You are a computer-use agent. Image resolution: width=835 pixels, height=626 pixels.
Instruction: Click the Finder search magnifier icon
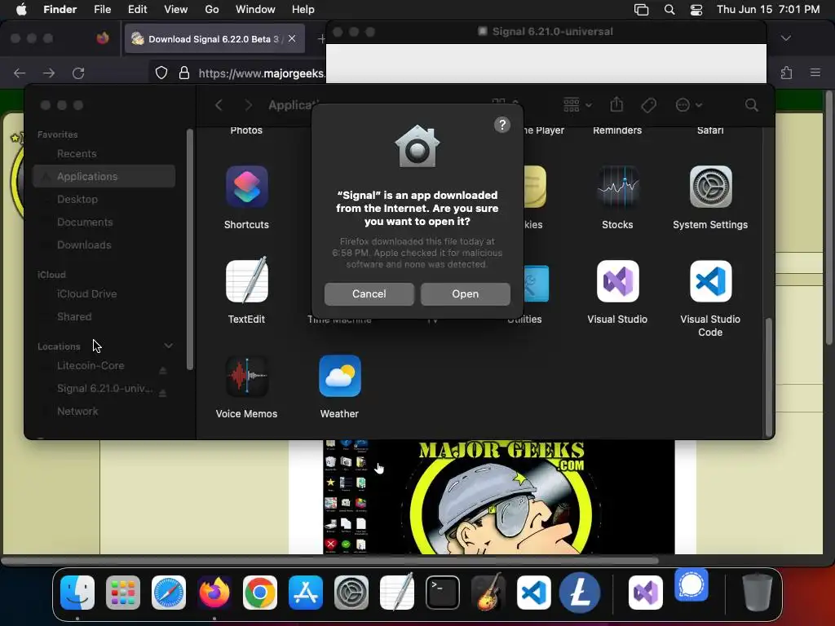[x=751, y=105]
